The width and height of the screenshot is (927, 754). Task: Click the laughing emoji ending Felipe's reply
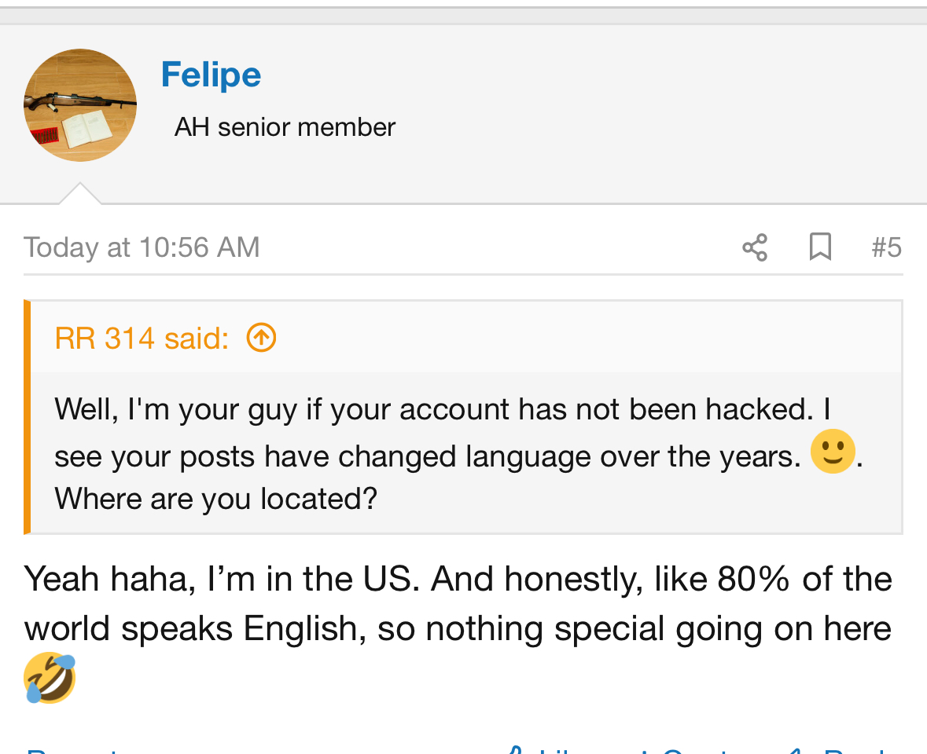coord(50,678)
